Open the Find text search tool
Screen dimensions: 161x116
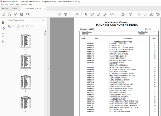[x=28, y=14]
